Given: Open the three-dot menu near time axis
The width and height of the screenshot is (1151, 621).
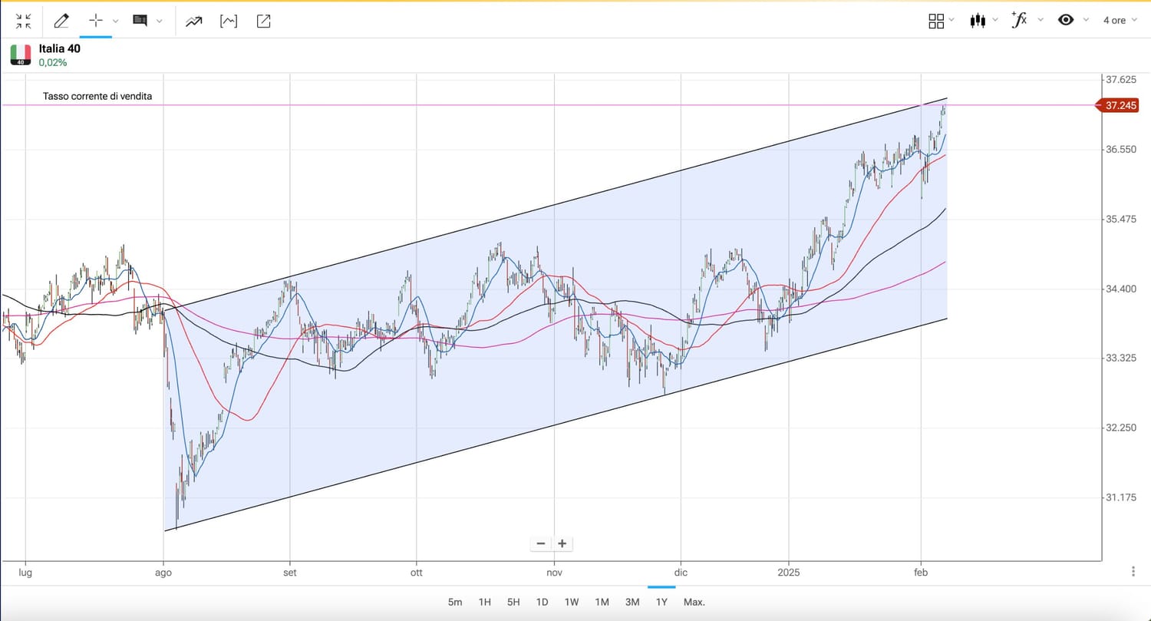Looking at the screenshot, I should pos(1133,571).
